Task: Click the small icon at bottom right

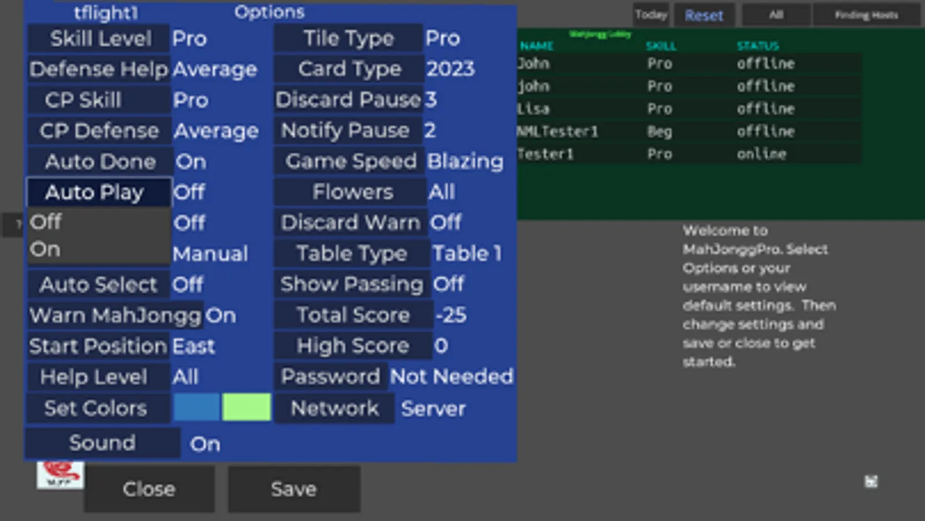Action: [871, 481]
